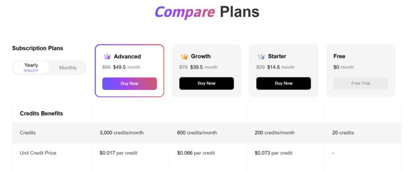
Task: Select the Growth plan card title
Action: tap(201, 56)
